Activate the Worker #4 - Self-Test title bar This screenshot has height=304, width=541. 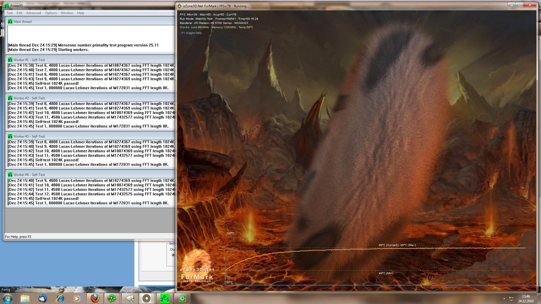point(90,175)
